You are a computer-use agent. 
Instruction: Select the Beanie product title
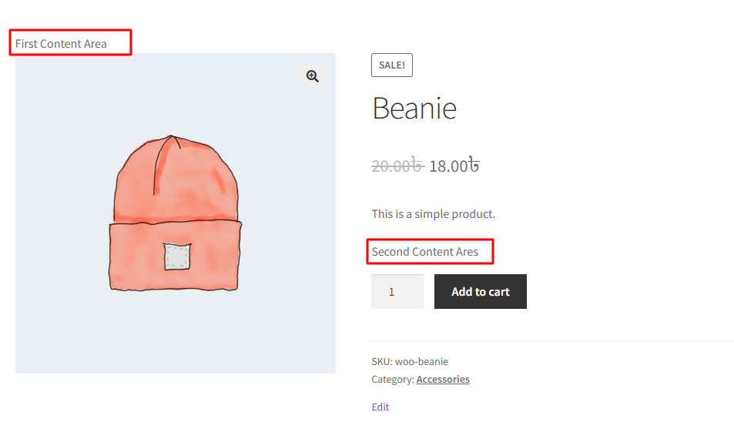click(414, 108)
